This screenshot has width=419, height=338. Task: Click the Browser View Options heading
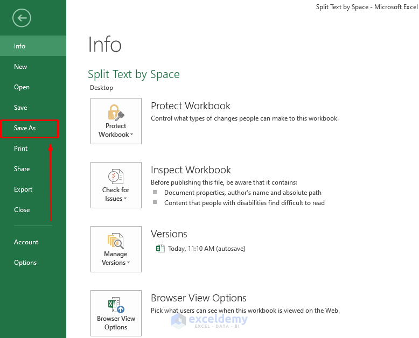click(x=199, y=298)
